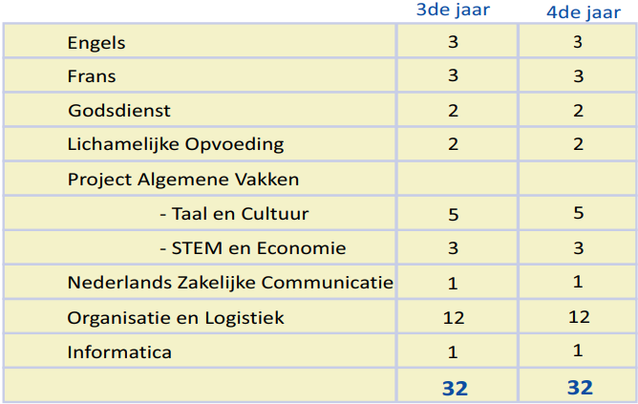The image size is (638, 404).
Task: Click Taal en Cultuur 3de jaar value 5
Action: tap(454, 214)
